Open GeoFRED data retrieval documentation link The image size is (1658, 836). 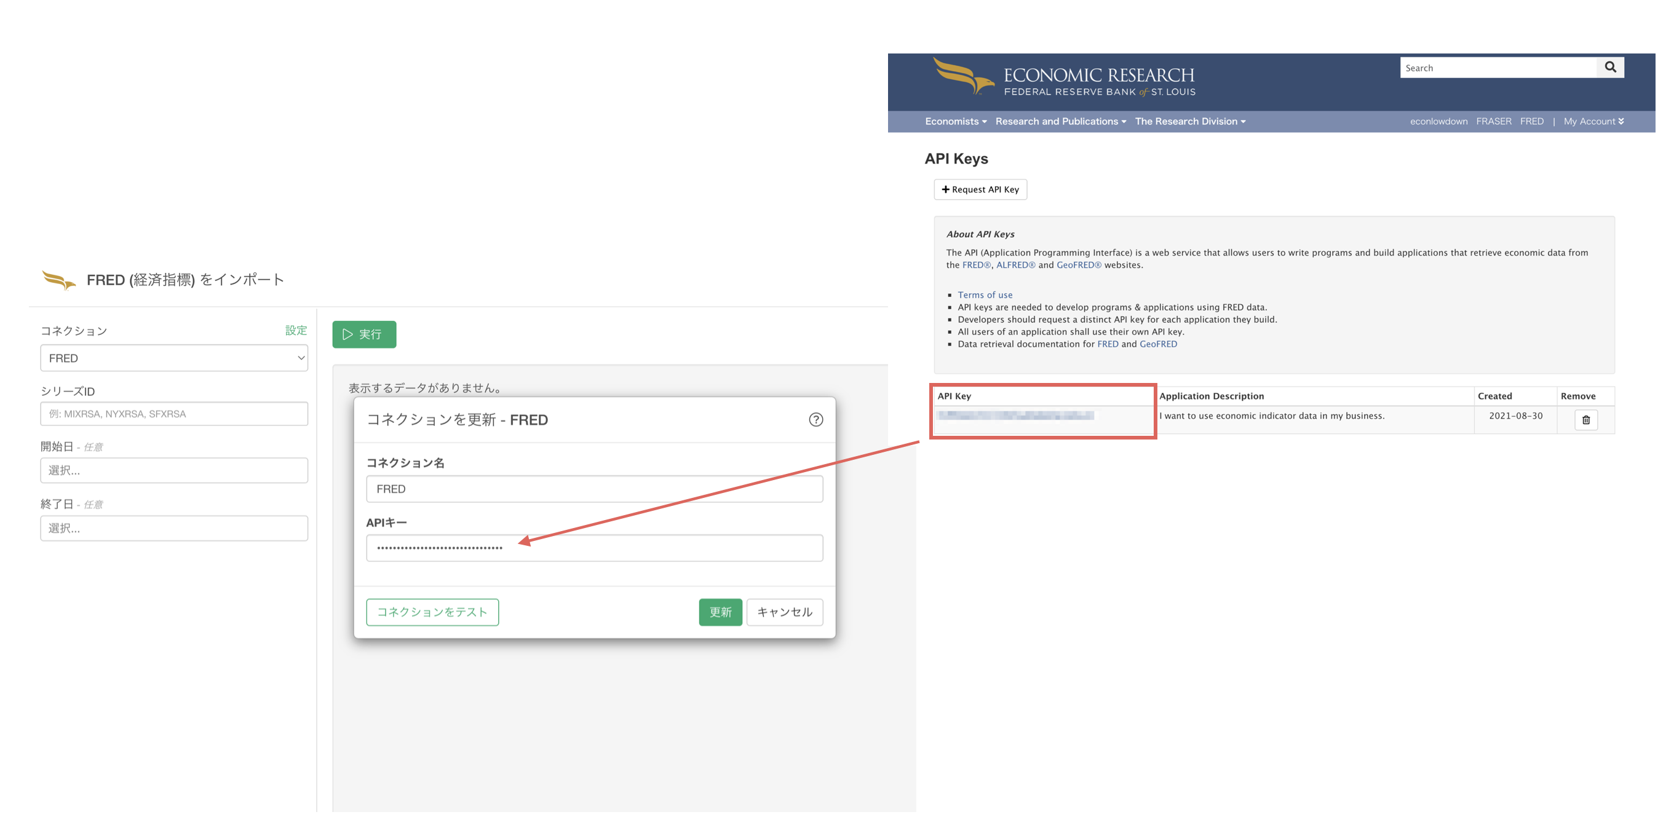(x=1158, y=344)
